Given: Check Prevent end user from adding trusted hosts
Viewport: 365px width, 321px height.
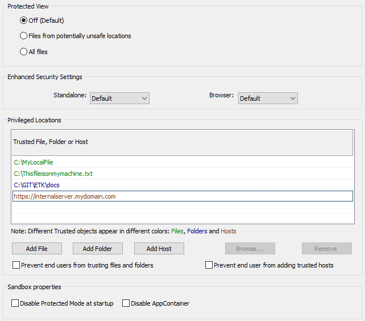Looking at the screenshot, I should (x=209, y=265).
